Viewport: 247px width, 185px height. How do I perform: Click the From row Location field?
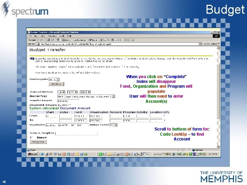(156, 116)
